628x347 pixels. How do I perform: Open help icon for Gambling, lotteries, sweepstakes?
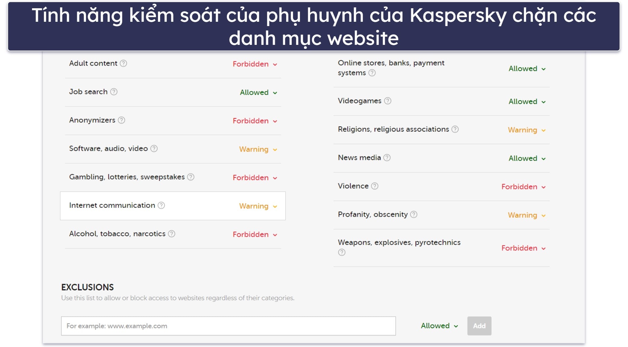[x=191, y=177]
